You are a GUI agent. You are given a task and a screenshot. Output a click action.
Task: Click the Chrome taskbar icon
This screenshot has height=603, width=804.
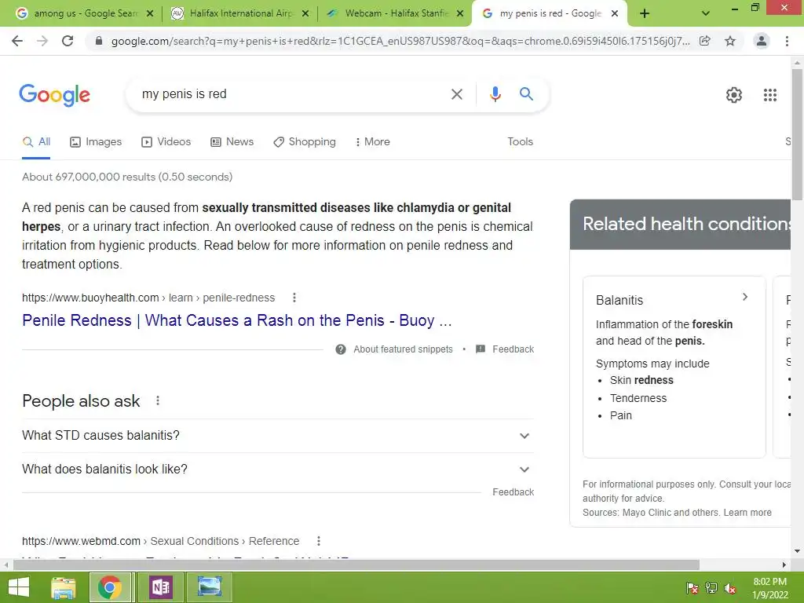coord(110,587)
